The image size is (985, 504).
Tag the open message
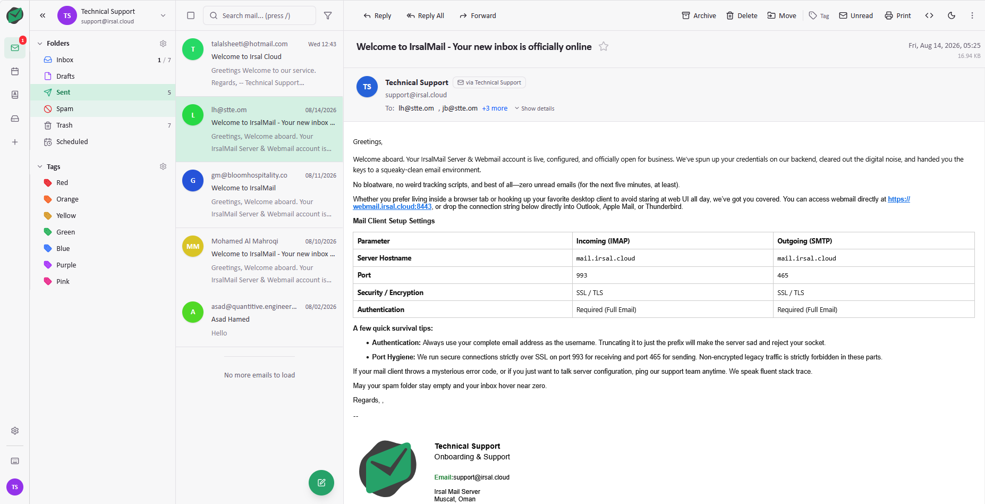[819, 15]
